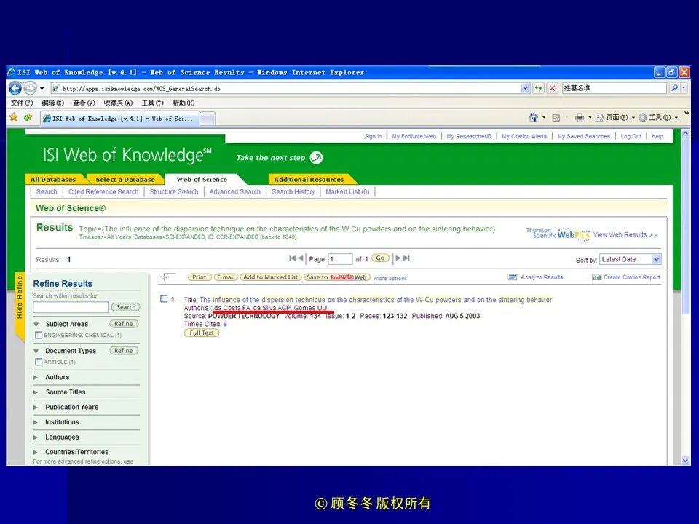Click the Print icon in browser toolbar
The width and height of the screenshot is (699, 524).
click(579, 118)
